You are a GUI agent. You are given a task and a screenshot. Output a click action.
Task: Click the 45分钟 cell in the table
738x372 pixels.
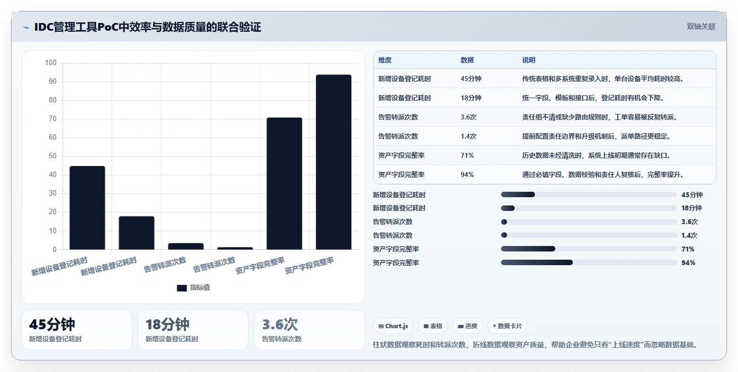pyautogui.click(x=471, y=79)
